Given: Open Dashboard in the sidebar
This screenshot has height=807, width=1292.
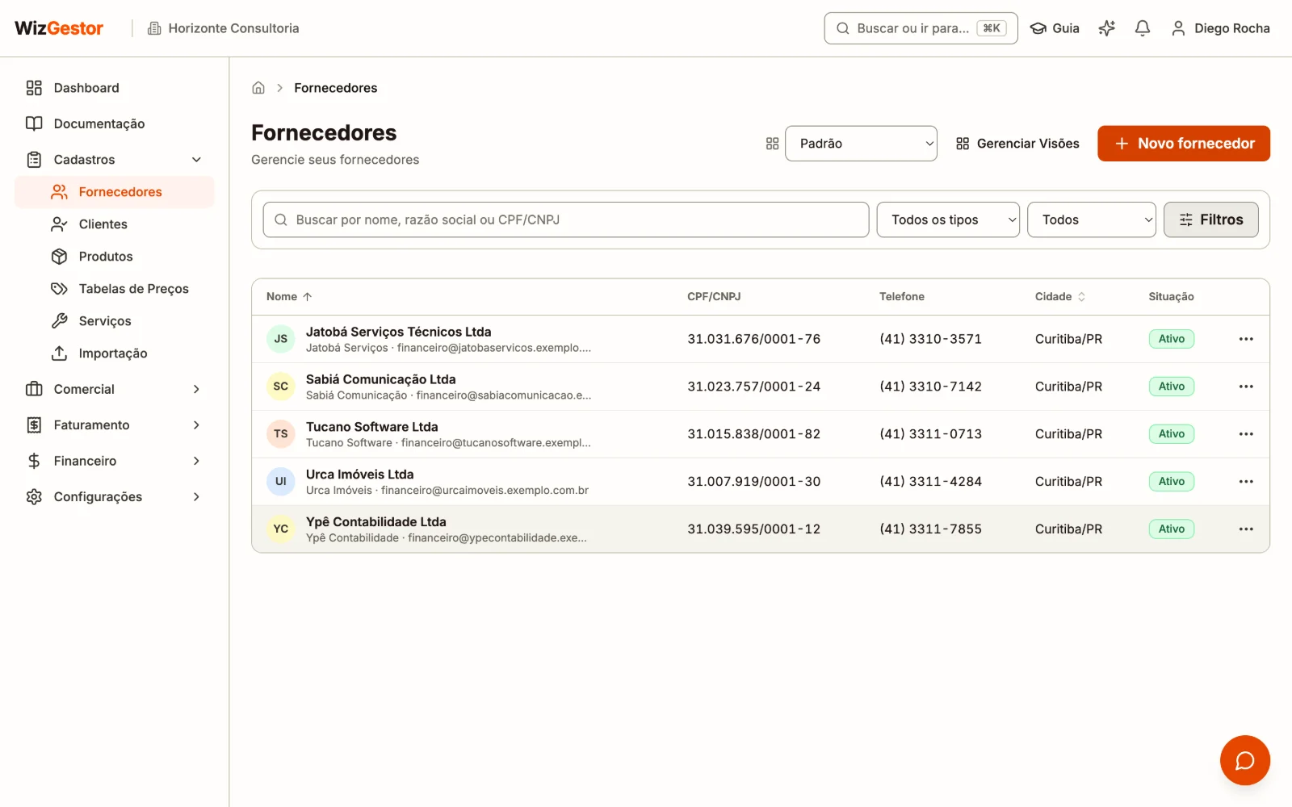Looking at the screenshot, I should tap(114, 88).
